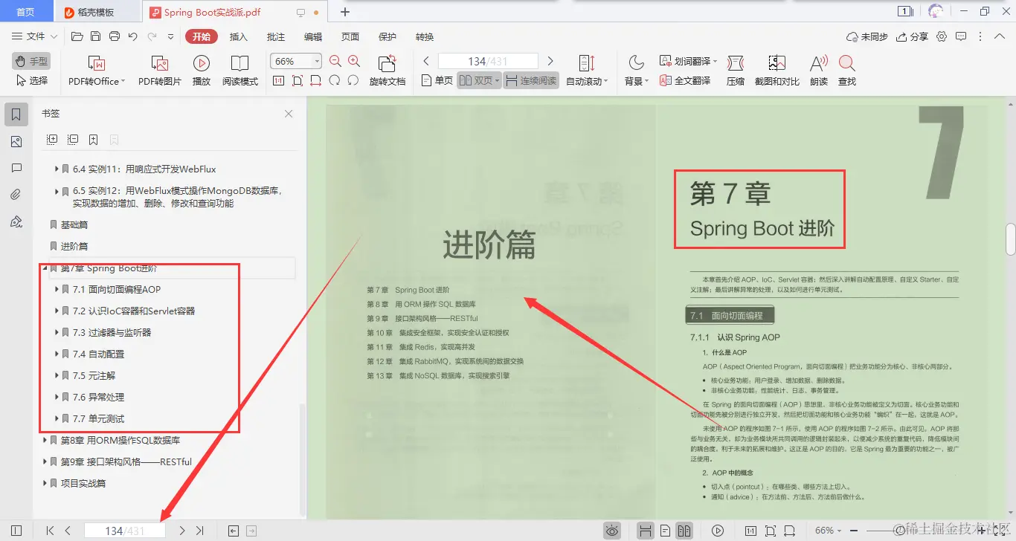Switch to the 插入 ribbon tab
This screenshot has width=1016, height=541.
238,36
